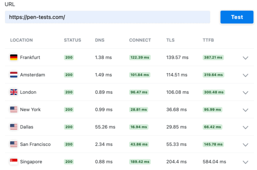
Task: Click the CONNECT column header
Action: 140,40
